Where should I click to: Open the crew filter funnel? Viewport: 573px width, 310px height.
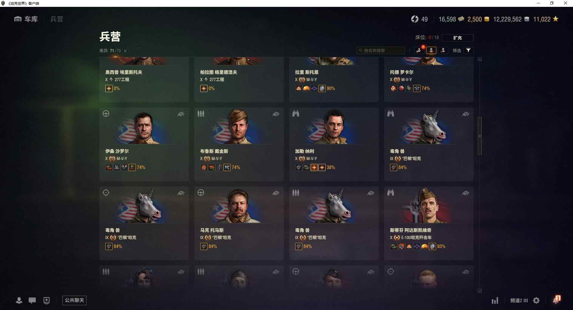pos(469,50)
